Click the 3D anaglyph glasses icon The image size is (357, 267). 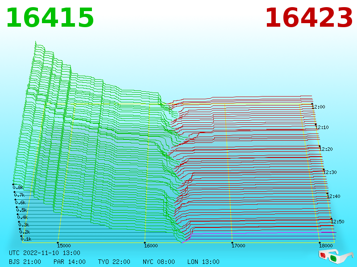pos(336,257)
